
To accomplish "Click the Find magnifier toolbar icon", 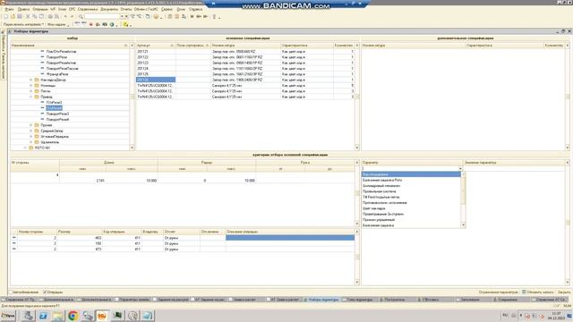I will pos(81,16).
